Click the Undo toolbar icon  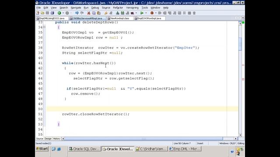77,13
